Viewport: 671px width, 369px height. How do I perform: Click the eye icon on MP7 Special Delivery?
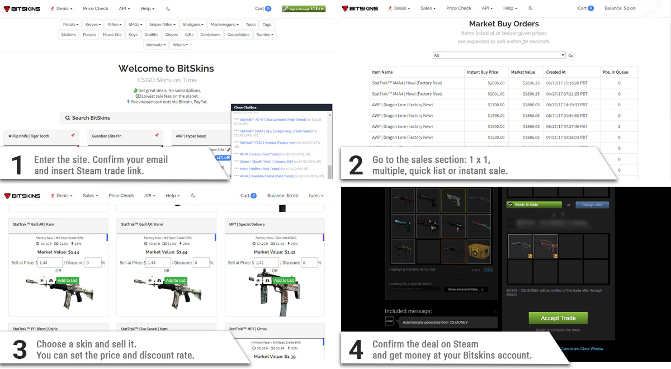(x=259, y=280)
